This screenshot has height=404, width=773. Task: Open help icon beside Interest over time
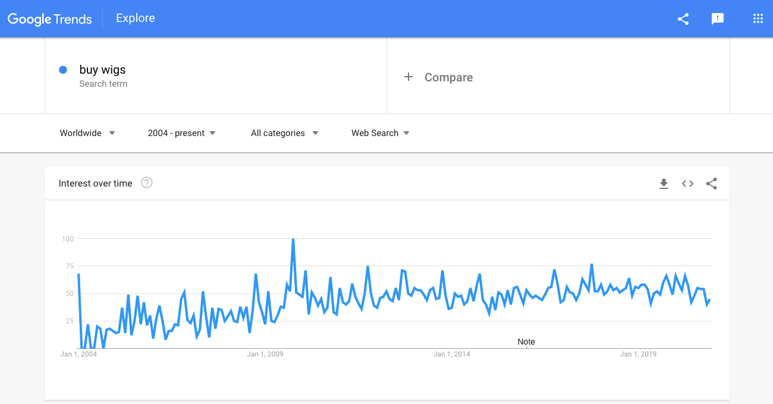coord(147,183)
